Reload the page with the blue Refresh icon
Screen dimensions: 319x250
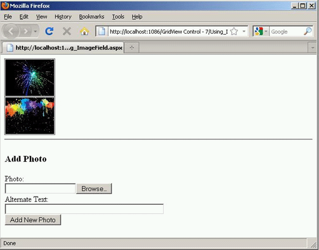pyautogui.click(x=49, y=31)
